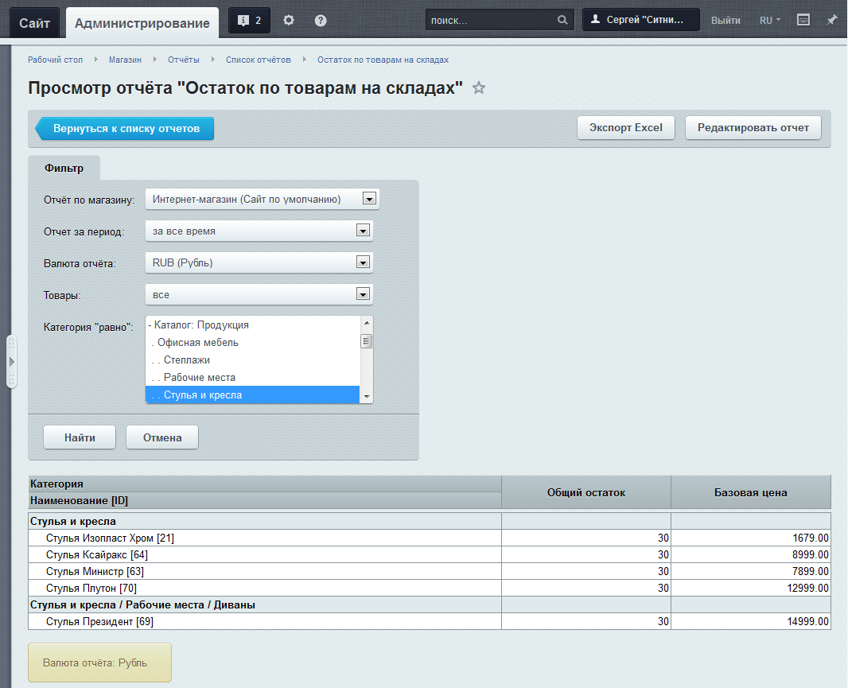This screenshot has width=848, height=688.
Task: Open settings via the gear icon
Action: click(289, 21)
